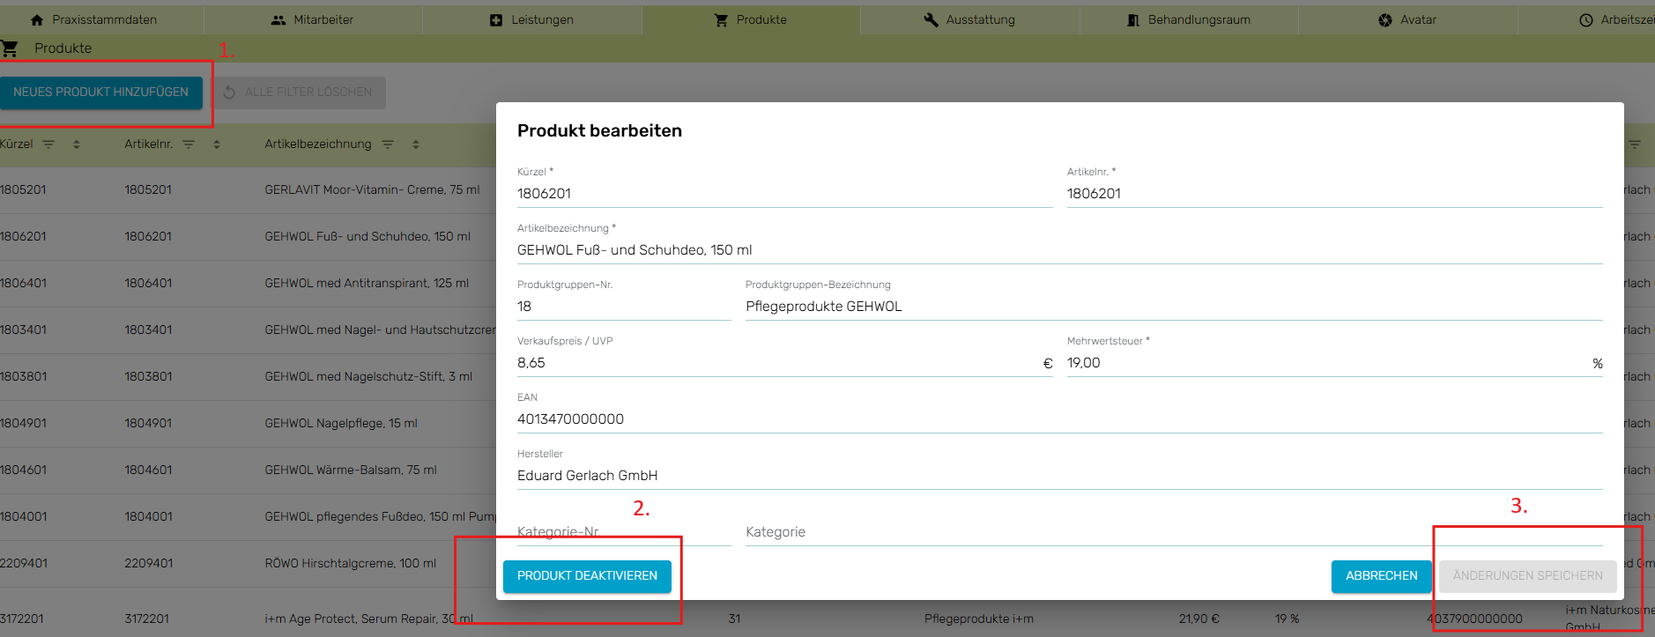The width and height of the screenshot is (1655, 637).
Task: Edit the Kürzel field in the dialog
Action: click(784, 194)
